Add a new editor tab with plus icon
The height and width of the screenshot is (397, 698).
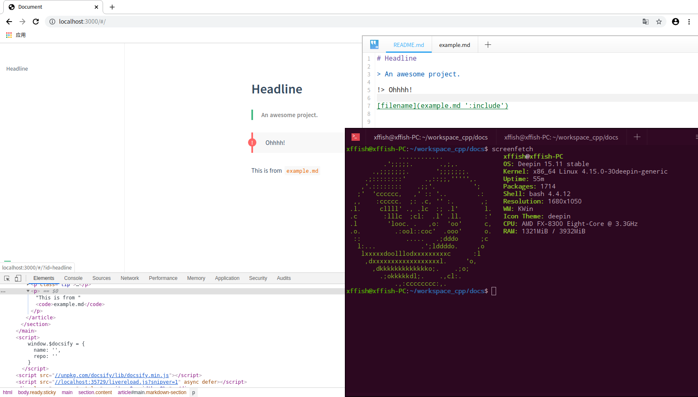coord(488,44)
